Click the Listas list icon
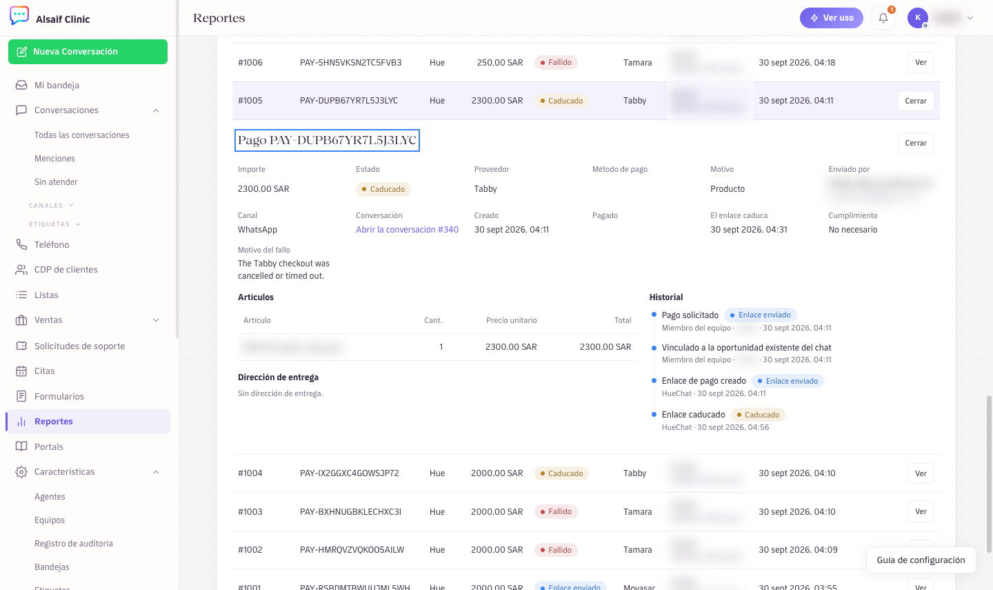Image resolution: width=993 pixels, height=590 pixels. click(21, 295)
